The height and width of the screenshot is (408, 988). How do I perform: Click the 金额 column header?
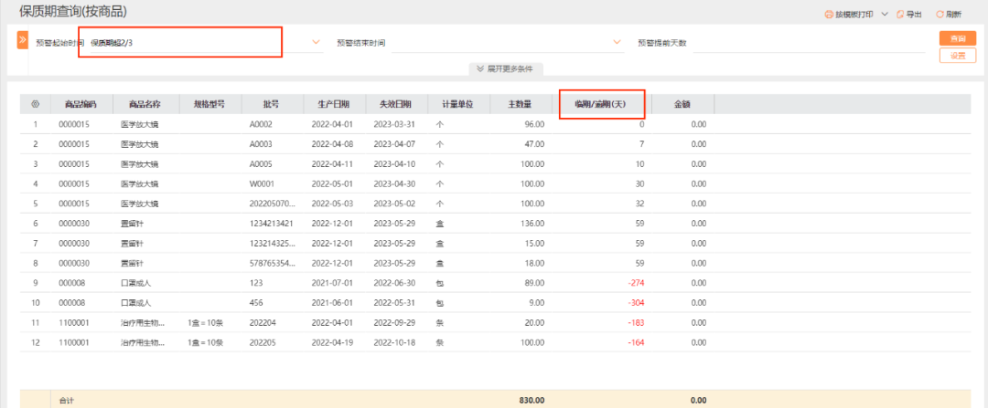[682, 104]
